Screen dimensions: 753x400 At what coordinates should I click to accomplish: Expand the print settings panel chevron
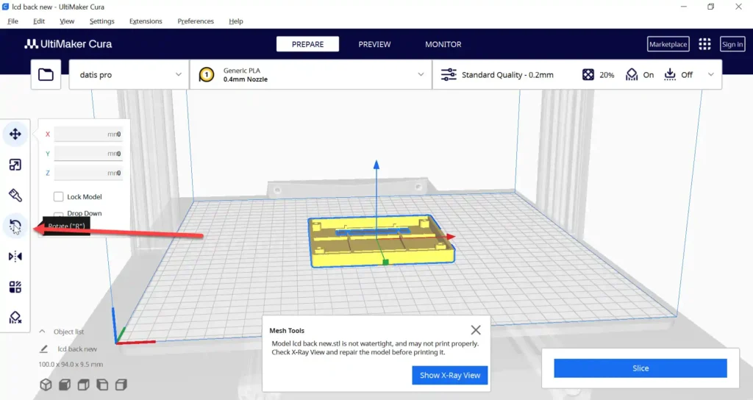pos(711,74)
